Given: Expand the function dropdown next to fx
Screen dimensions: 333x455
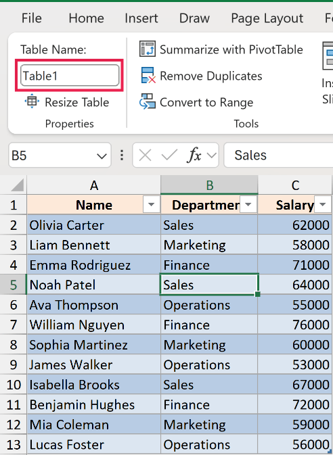Looking at the screenshot, I should pos(212,155).
